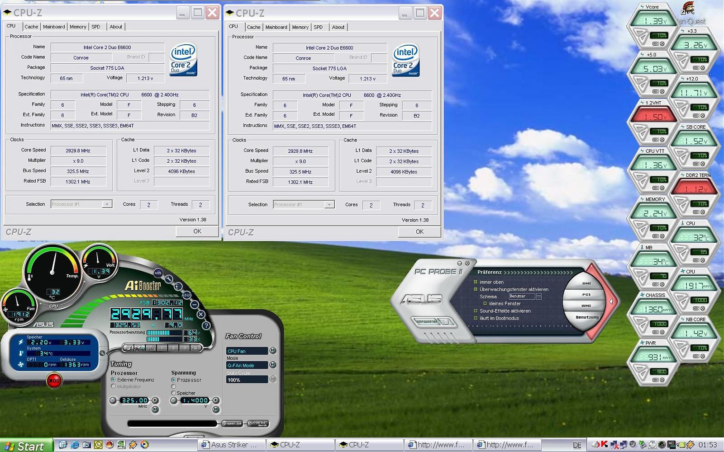The width and height of the screenshot is (724, 452).
Task: Enable kleines Fenster checkbox
Action: click(485, 303)
